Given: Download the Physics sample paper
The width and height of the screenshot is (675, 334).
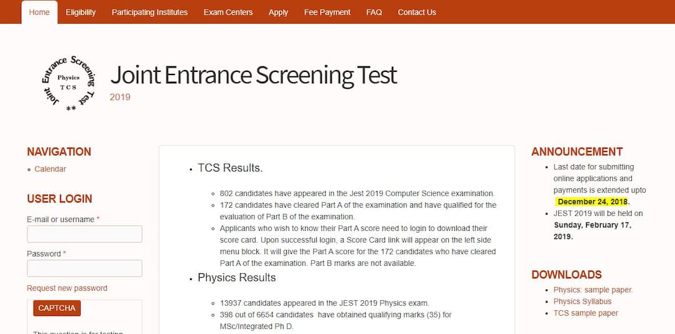Looking at the screenshot, I should click(592, 290).
